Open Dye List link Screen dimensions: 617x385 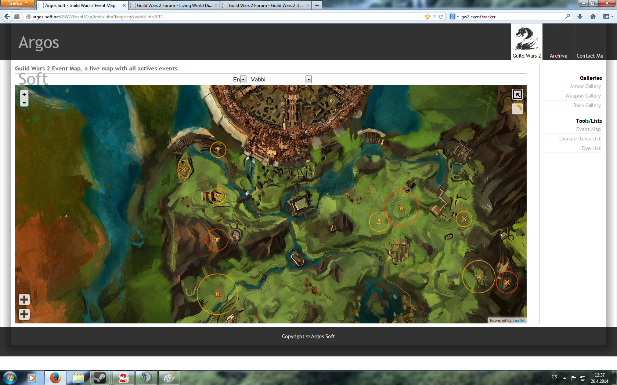pos(591,148)
